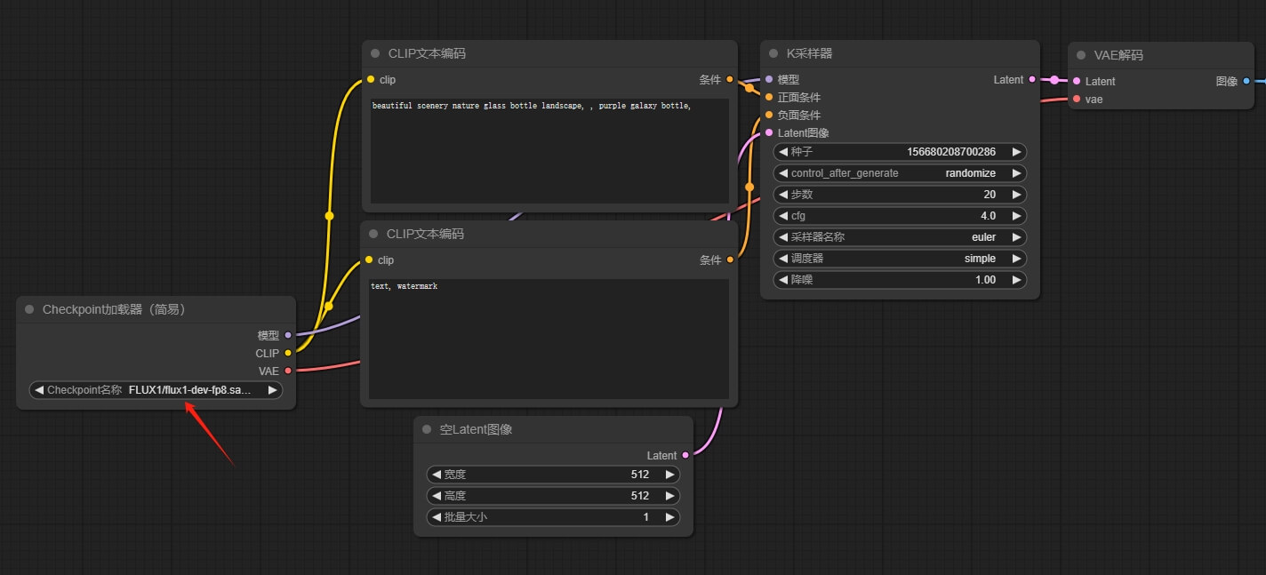
Task: Collapse the VAE解码 node via title dot
Action: click(x=1081, y=55)
